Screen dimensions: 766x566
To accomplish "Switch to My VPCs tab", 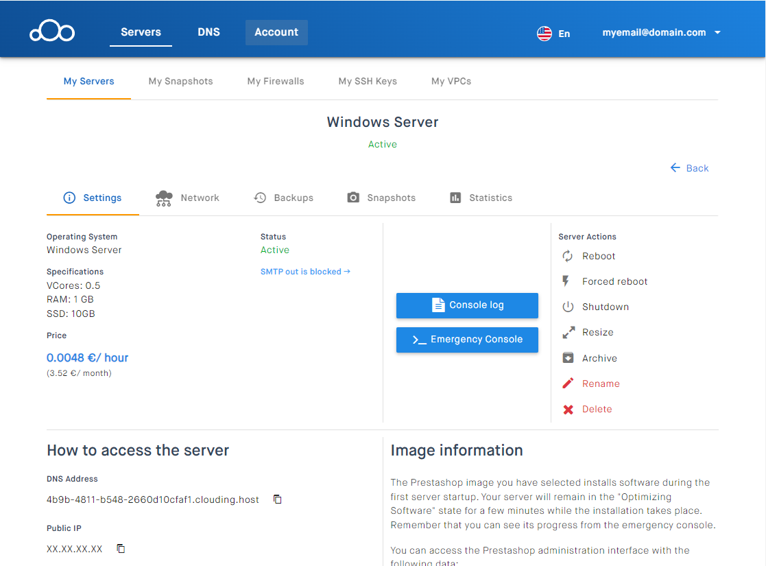I will pyautogui.click(x=451, y=81).
